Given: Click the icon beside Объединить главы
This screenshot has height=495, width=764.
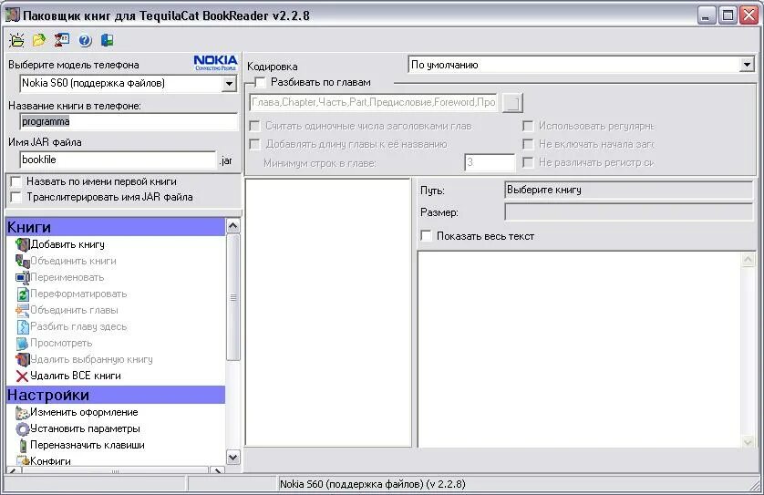Looking at the screenshot, I should point(23,310).
